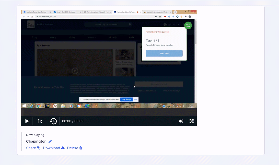279x165 pixels.
Task: Click View Cookie Settings in the recording
Action: (x=147, y=90)
